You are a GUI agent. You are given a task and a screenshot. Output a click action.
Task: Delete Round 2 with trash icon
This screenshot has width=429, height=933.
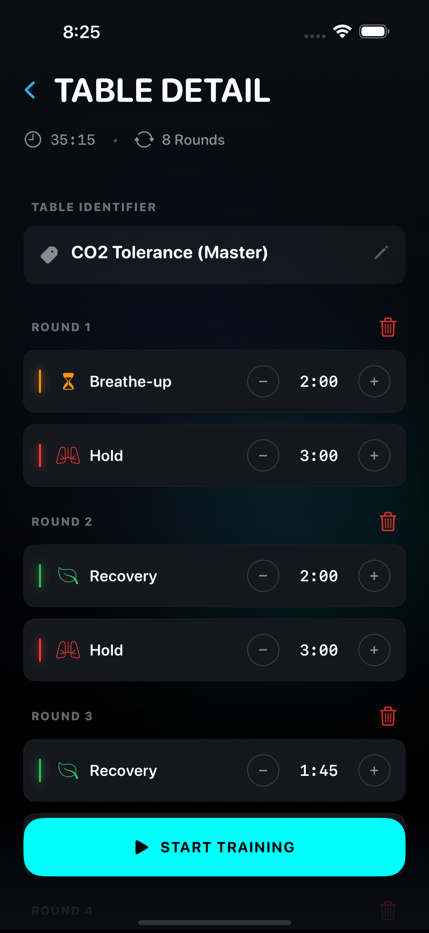388,521
